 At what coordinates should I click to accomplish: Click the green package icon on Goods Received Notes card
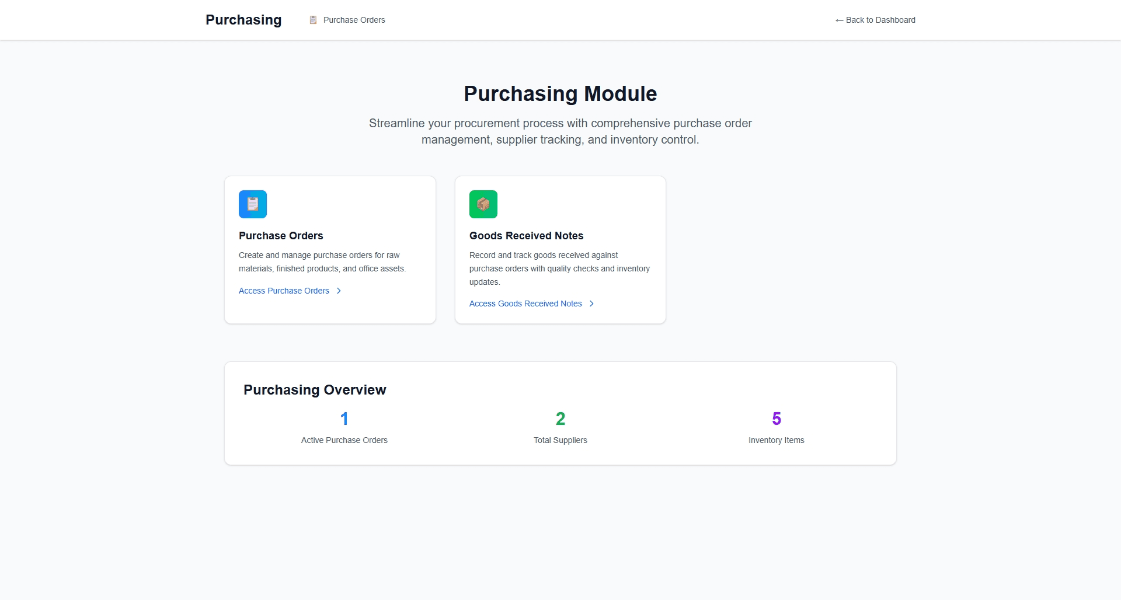[x=483, y=204]
